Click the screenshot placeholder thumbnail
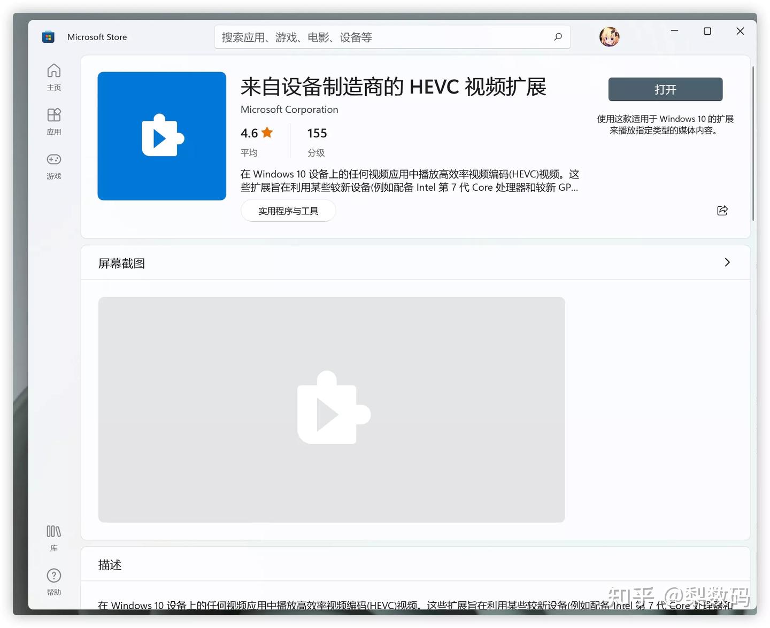 click(331, 409)
